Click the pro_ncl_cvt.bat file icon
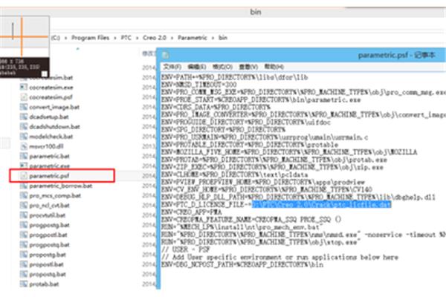This screenshot has width=446, height=297. point(24,206)
